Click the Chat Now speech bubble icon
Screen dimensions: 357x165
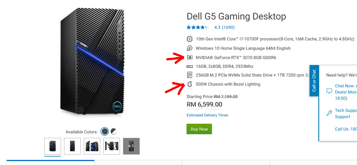pos(329,91)
